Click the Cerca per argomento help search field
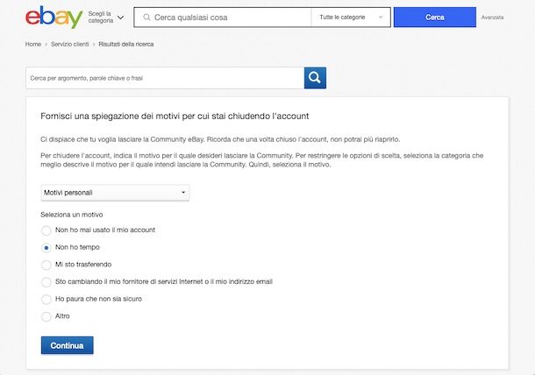This screenshot has height=375, width=535. 165,78
